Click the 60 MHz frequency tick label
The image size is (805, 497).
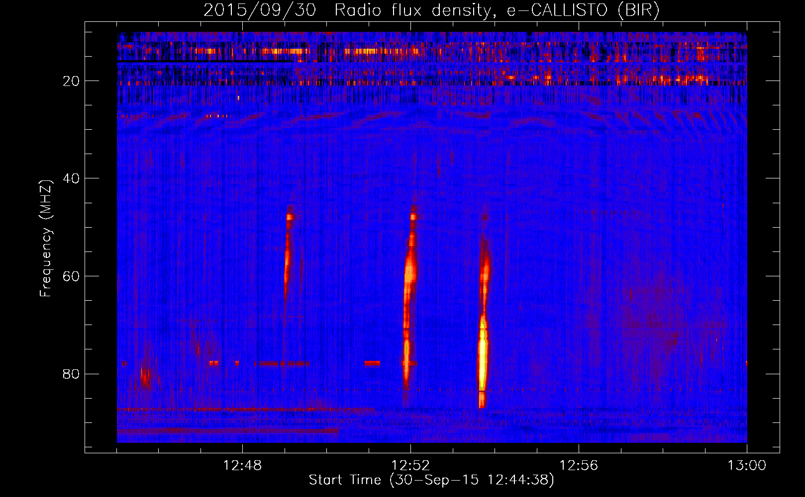point(71,276)
